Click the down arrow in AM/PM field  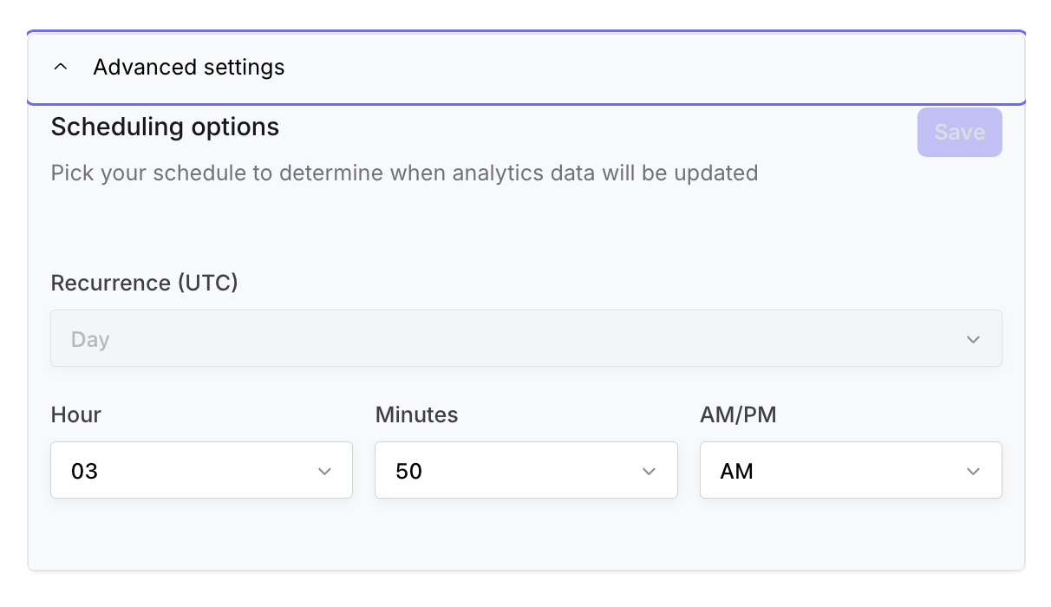click(x=973, y=471)
